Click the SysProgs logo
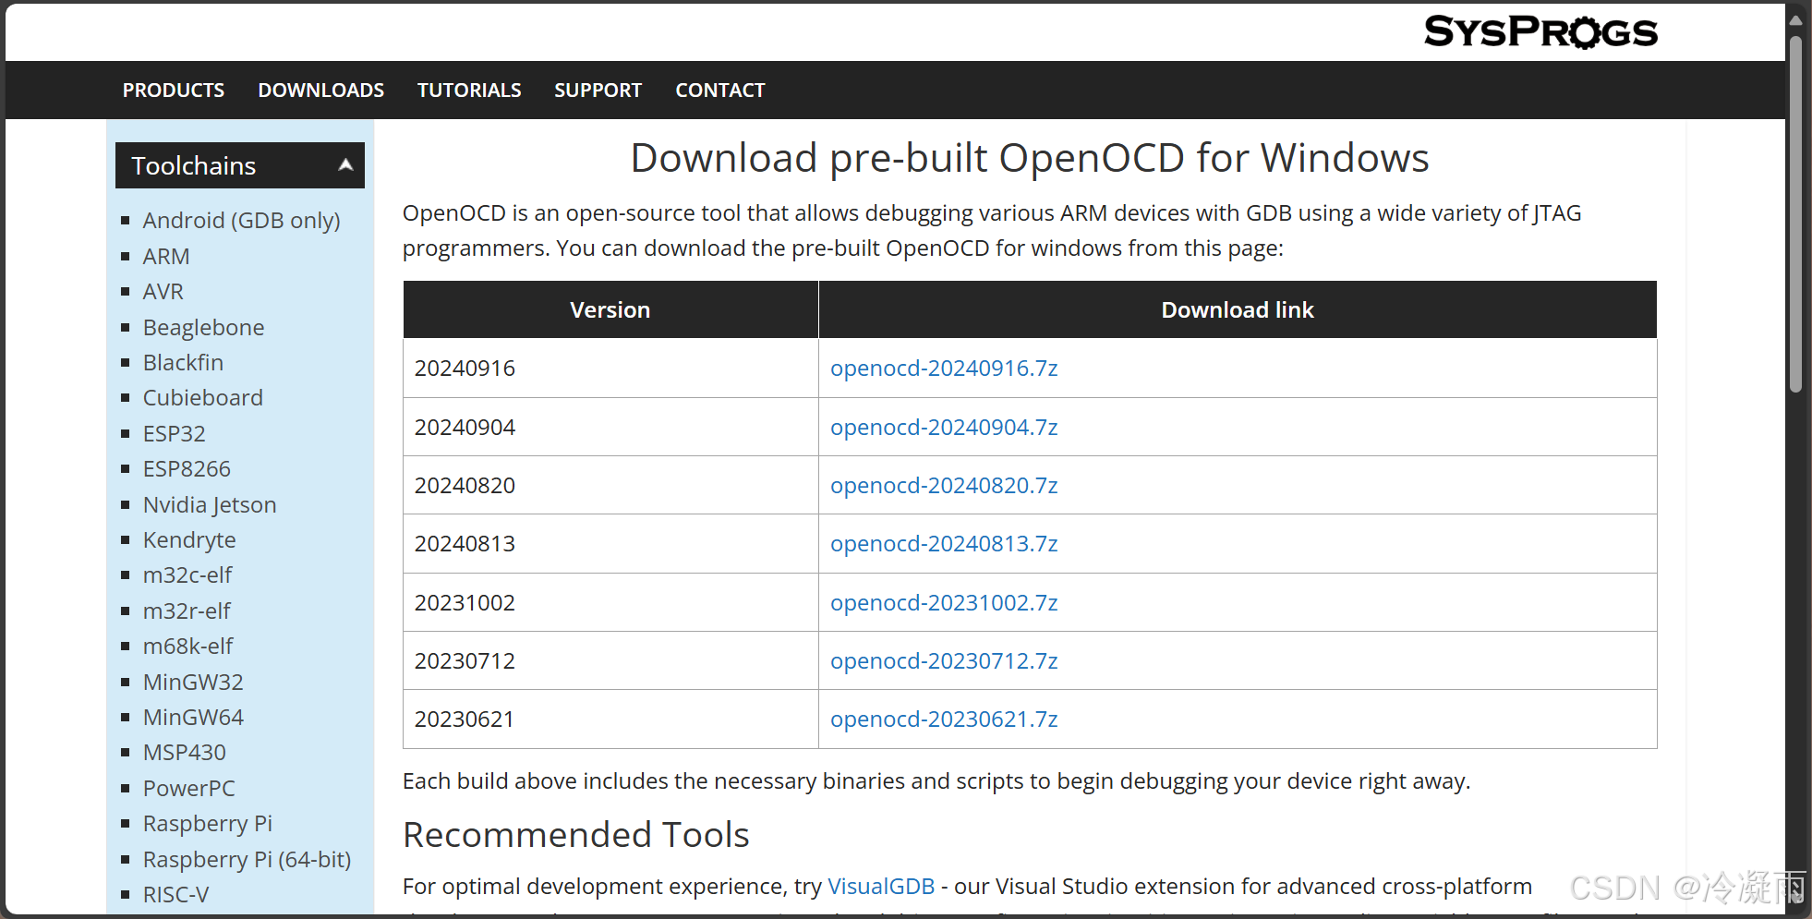This screenshot has height=919, width=1812. (x=1540, y=32)
